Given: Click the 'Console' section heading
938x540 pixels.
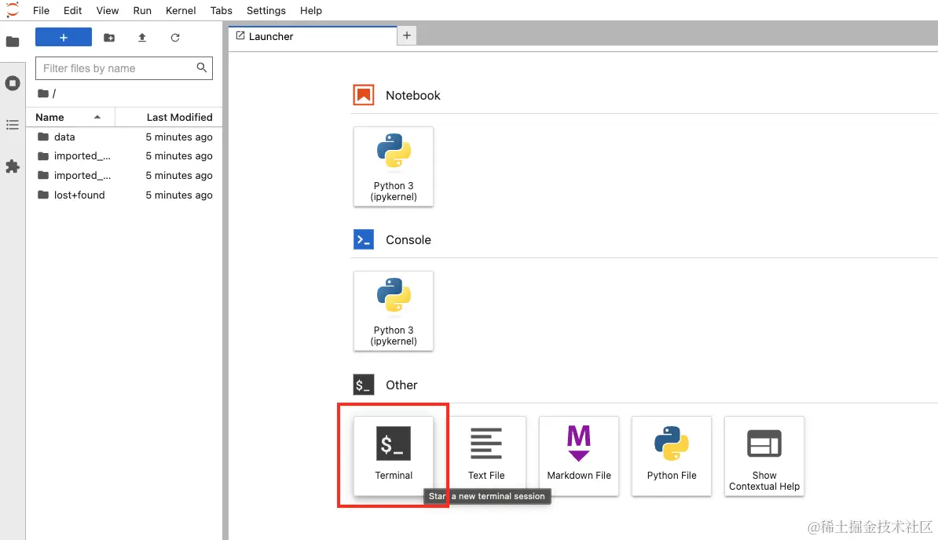Looking at the screenshot, I should coord(408,240).
